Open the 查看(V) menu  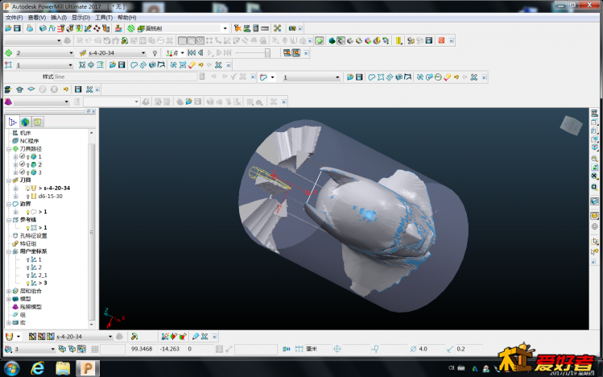tap(36, 17)
